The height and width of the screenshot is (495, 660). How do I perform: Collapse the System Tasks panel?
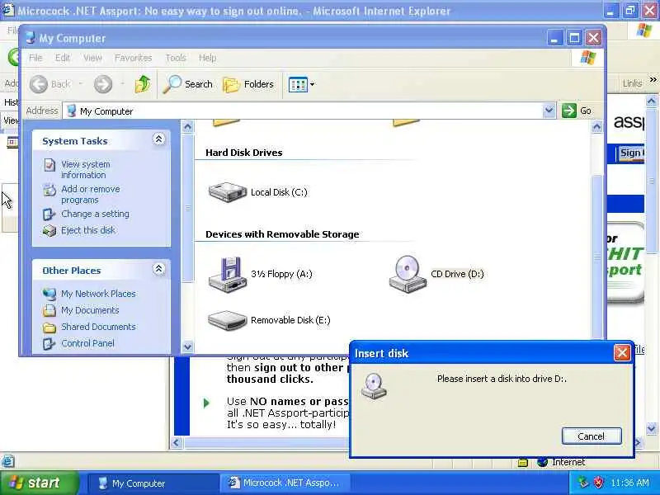point(158,139)
